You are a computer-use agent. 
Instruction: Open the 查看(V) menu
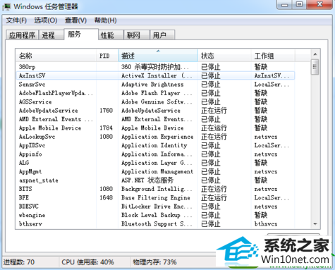(x=75, y=20)
